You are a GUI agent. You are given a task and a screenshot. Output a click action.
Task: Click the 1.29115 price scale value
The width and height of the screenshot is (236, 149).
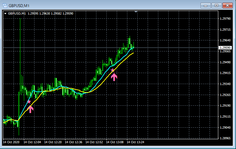[225, 117]
